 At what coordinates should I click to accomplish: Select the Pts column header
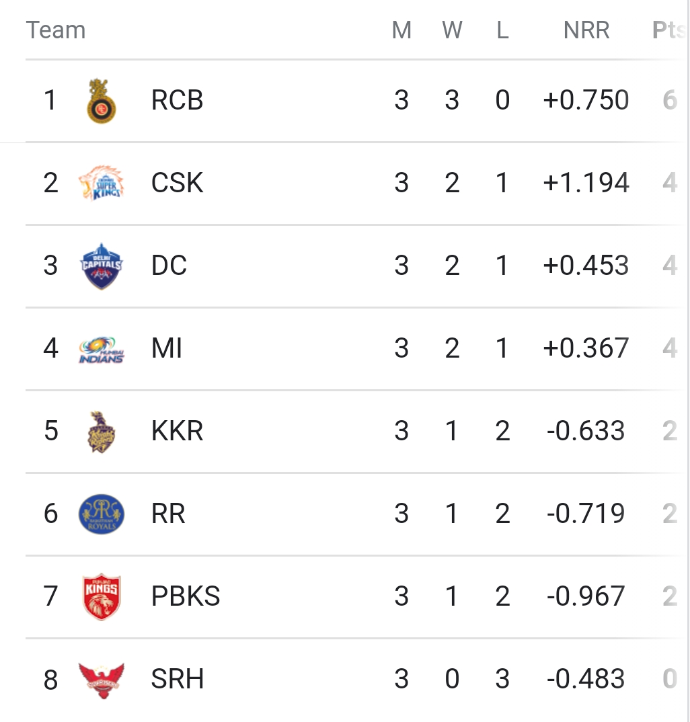tap(669, 30)
